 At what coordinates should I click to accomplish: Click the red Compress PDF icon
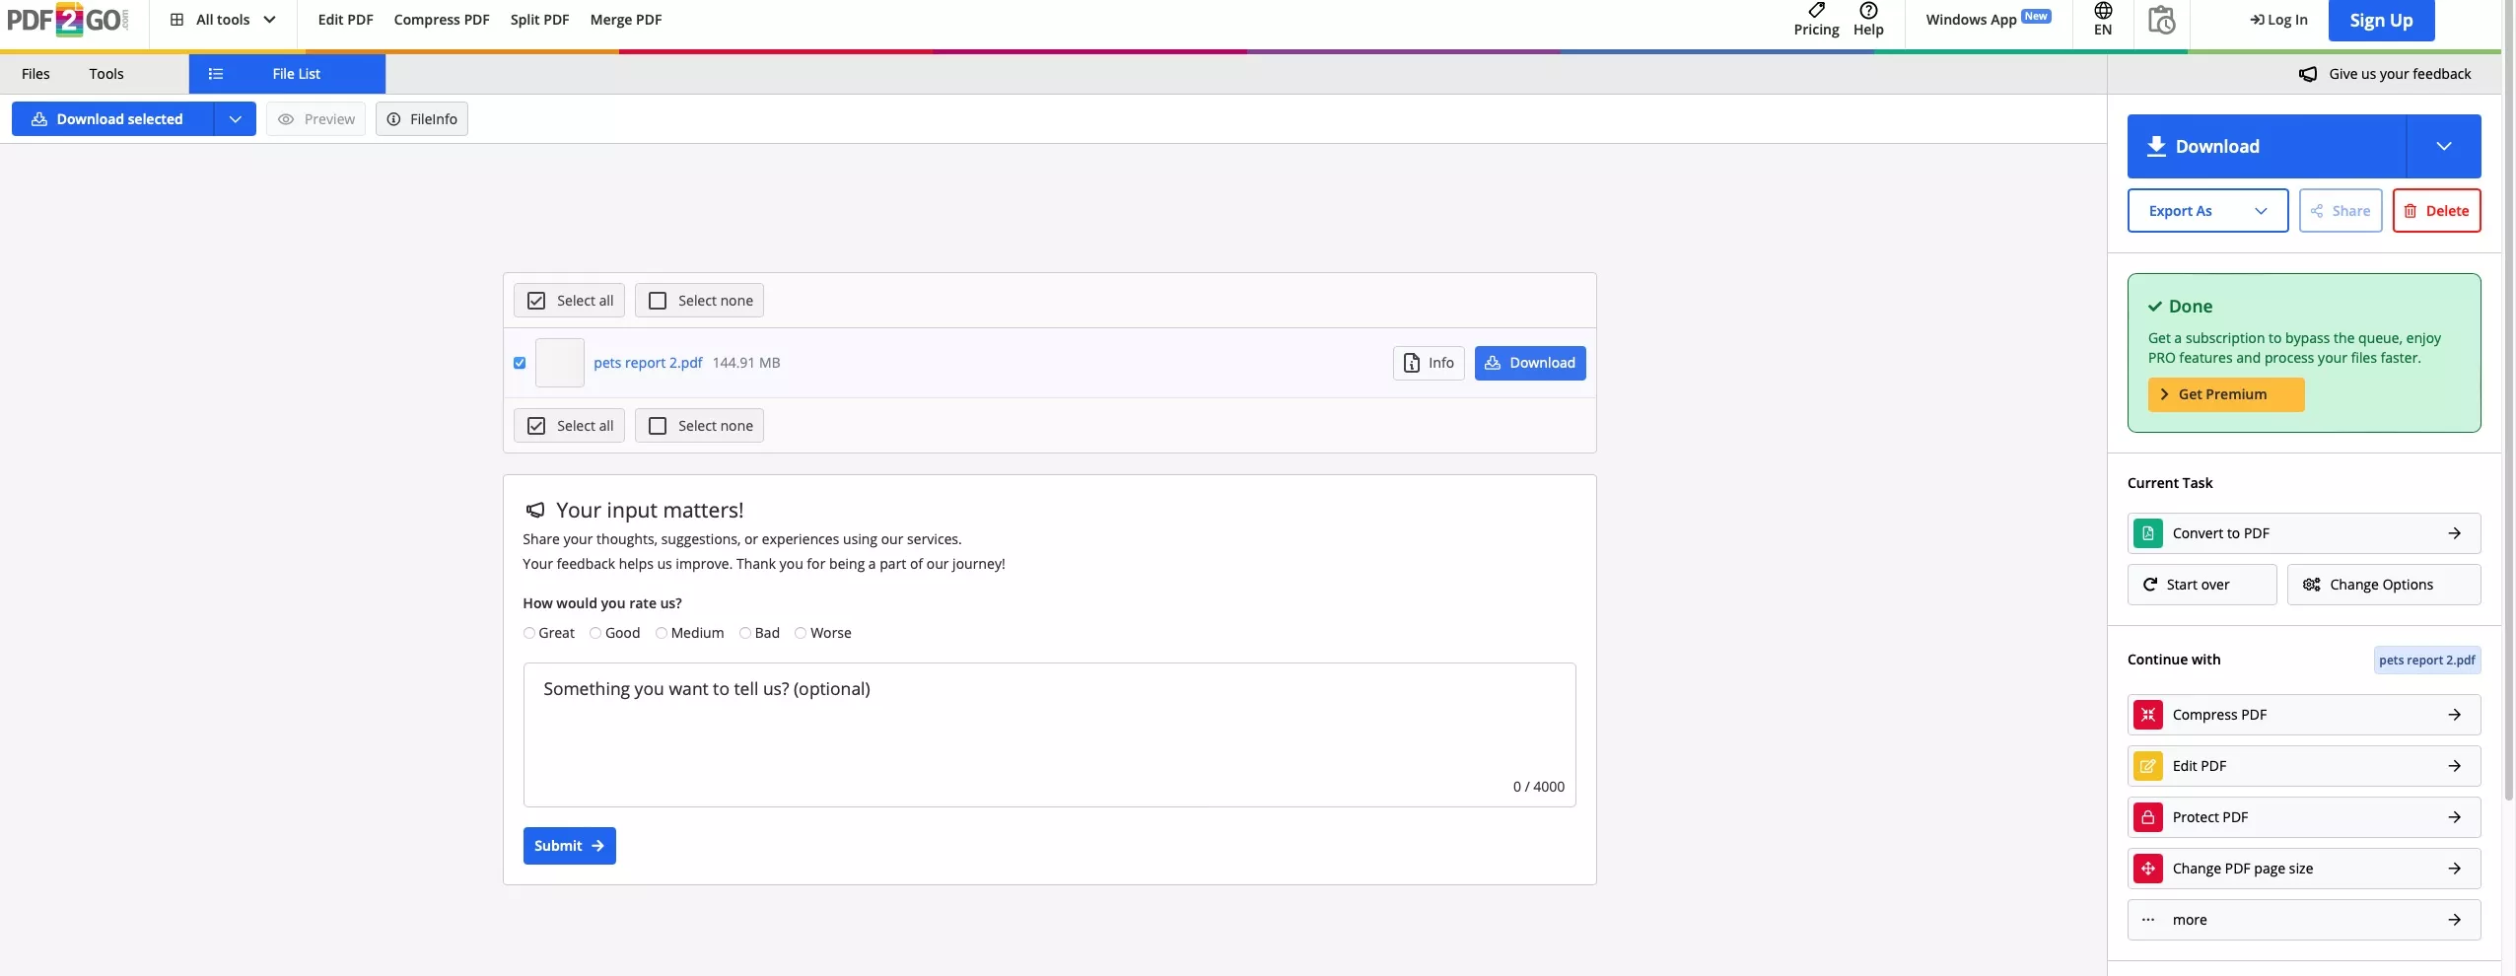[2148, 715]
